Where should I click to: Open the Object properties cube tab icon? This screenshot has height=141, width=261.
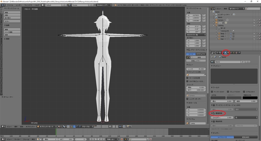tap(228, 53)
